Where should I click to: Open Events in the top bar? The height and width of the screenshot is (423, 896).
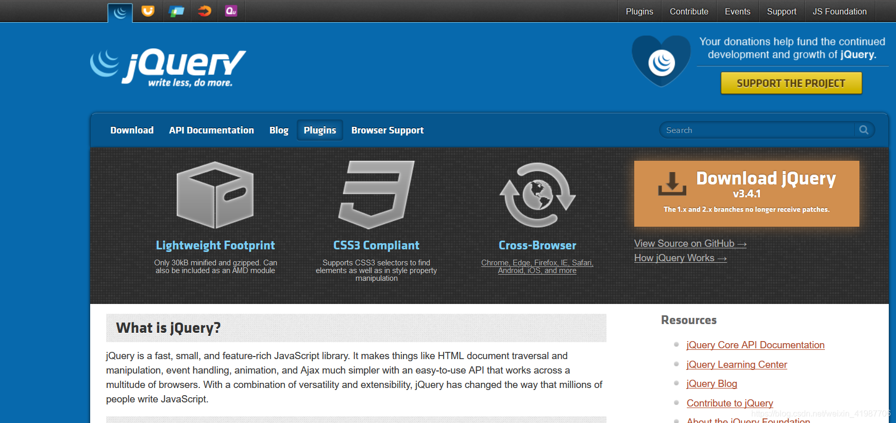tap(737, 11)
